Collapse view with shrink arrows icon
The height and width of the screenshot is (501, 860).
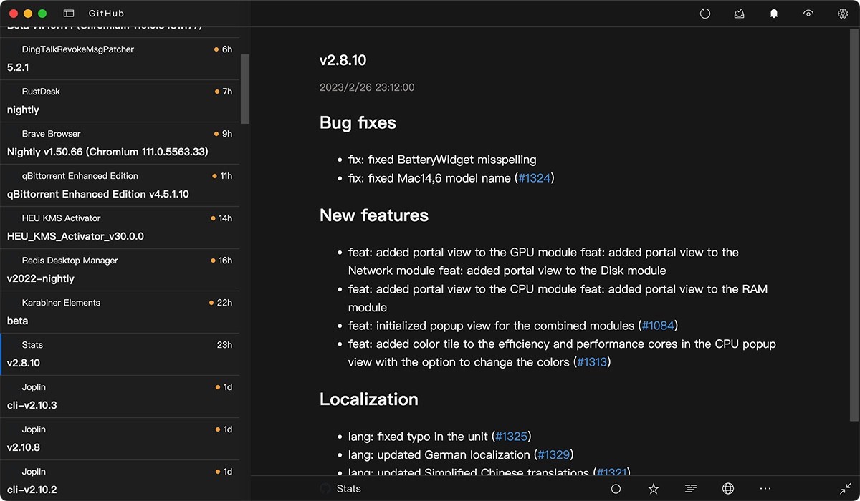point(846,489)
